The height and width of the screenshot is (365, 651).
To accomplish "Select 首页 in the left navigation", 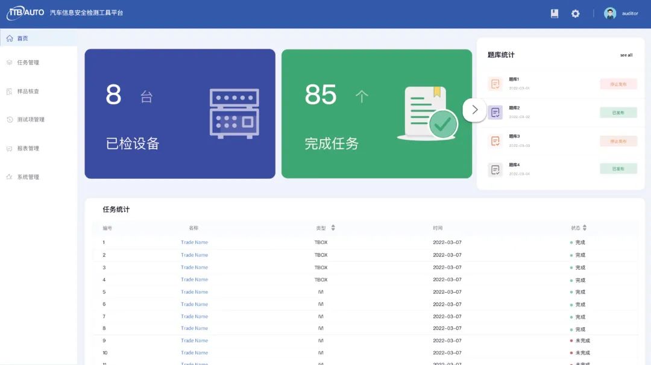I will (x=22, y=39).
